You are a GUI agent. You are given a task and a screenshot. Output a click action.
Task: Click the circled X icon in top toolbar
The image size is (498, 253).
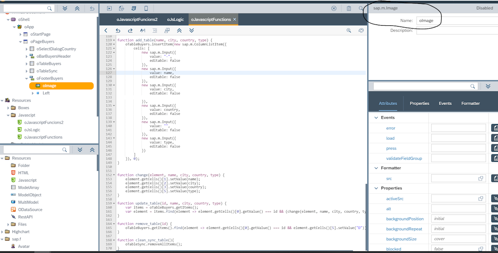(334, 8)
